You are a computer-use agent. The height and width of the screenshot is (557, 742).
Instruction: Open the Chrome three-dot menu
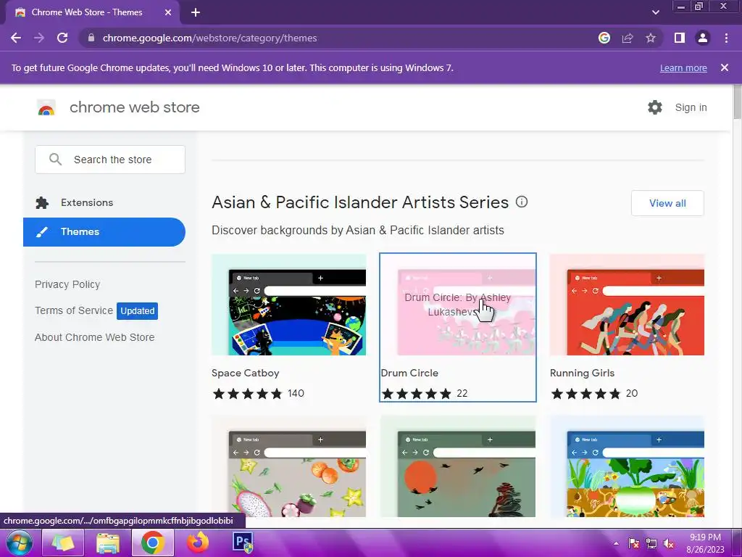click(726, 38)
